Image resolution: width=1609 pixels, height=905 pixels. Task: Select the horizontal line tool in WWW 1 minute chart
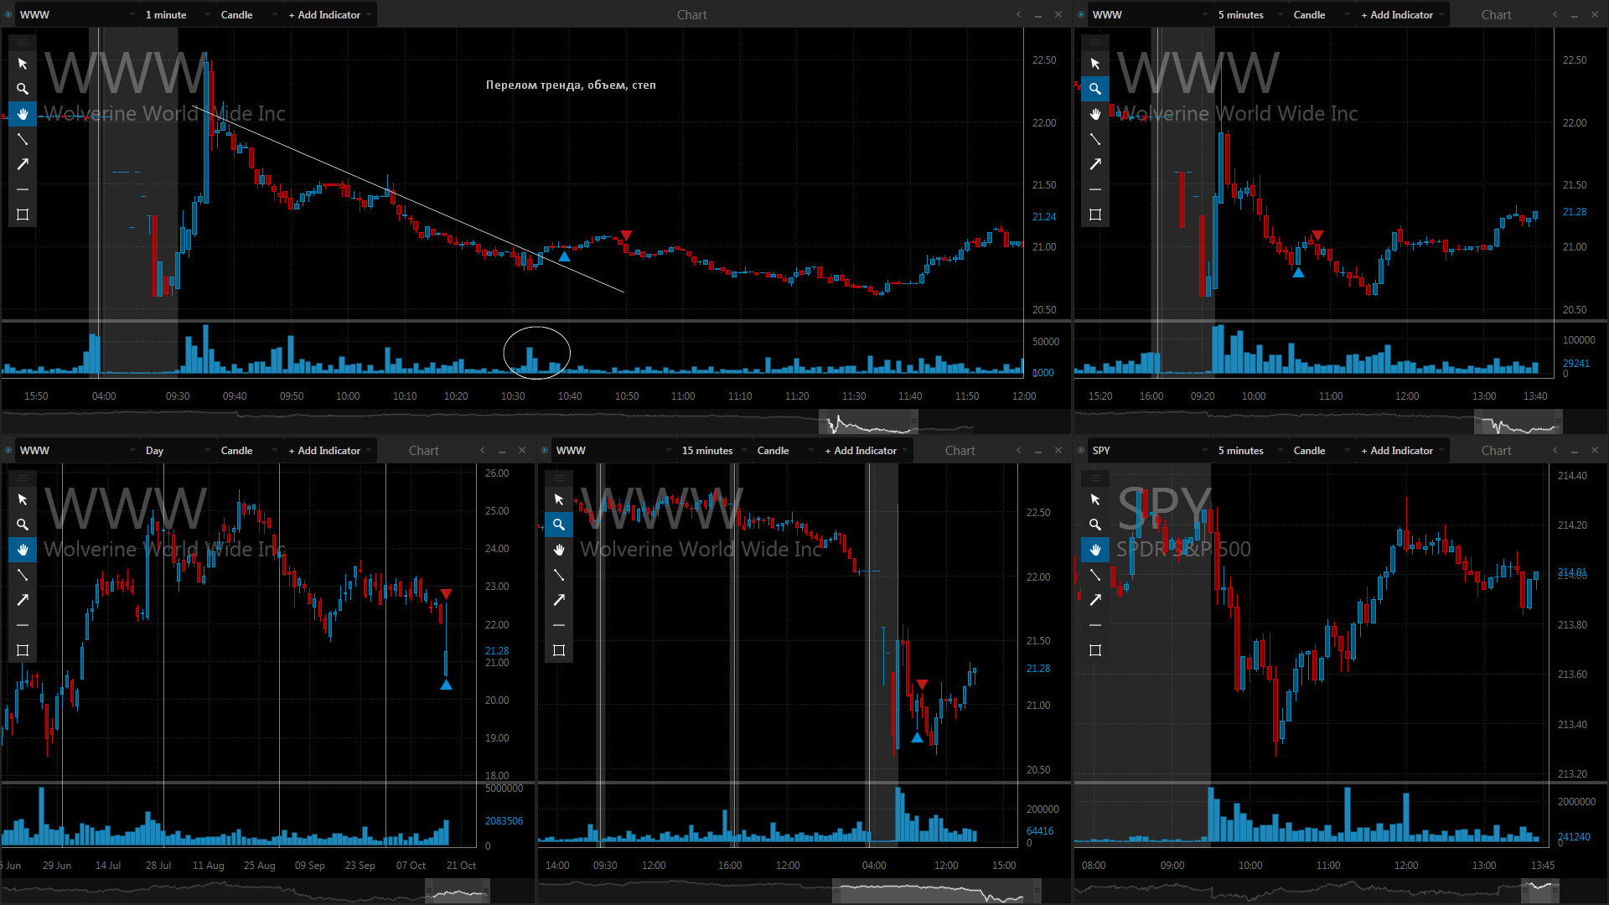coord(23,189)
